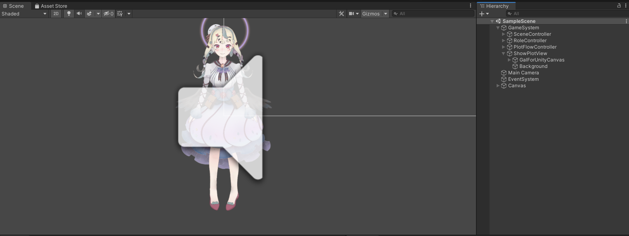
Task: Select Main Camera in Hierarchy
Action: tap(523, 73)
